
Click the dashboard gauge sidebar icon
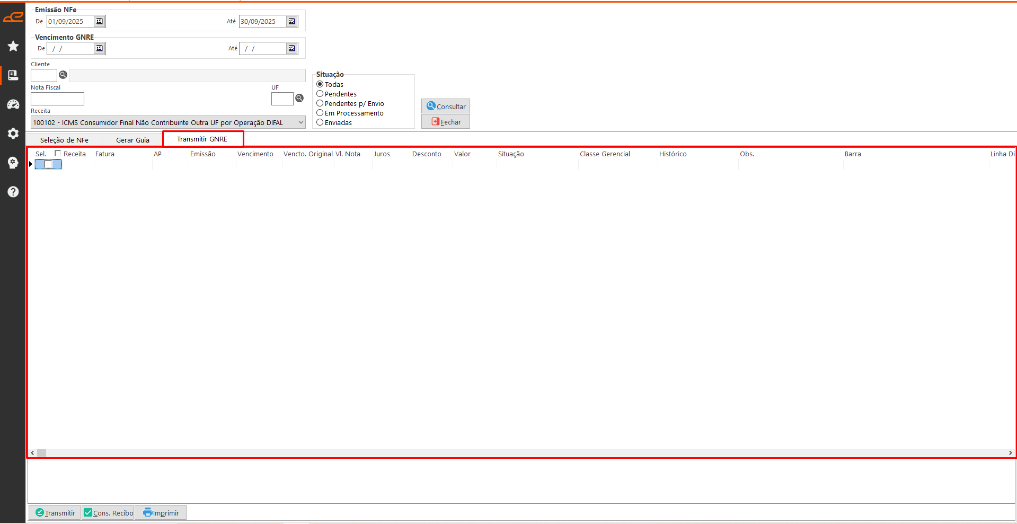click(x=13, y=104)
